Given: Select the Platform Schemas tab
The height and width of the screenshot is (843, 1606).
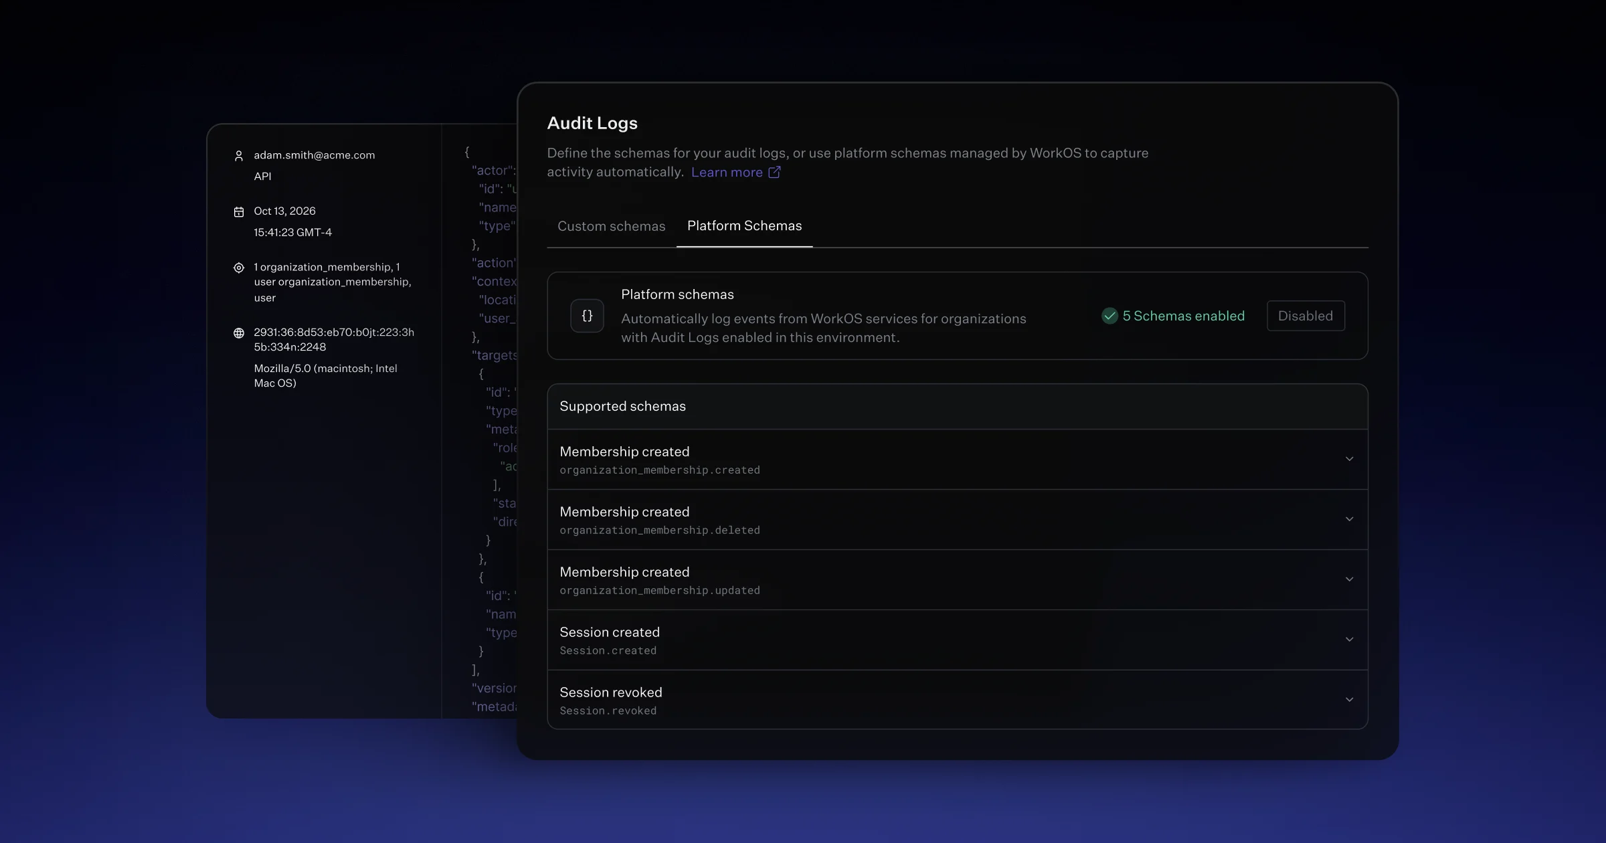Looking at the screenshot, I should (744, 226).
